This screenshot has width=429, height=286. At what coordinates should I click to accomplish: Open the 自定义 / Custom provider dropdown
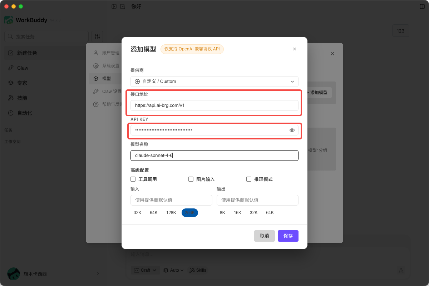(214, 82)
